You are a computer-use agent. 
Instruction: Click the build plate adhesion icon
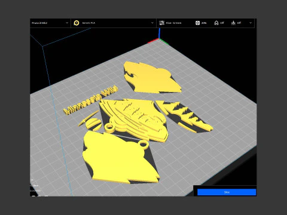(x=233, y=23)
